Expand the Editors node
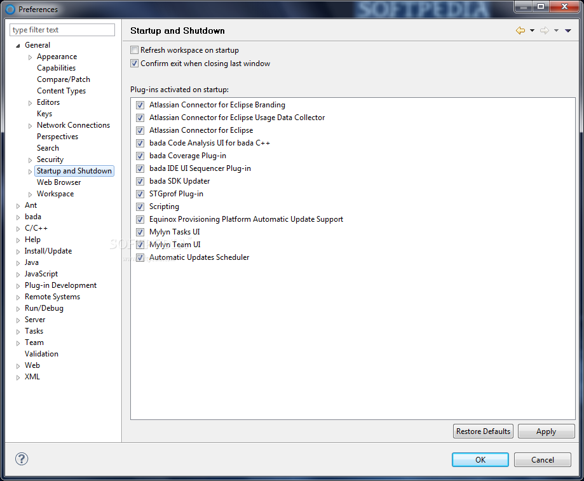584x481 pixels. tap(30, 103)
